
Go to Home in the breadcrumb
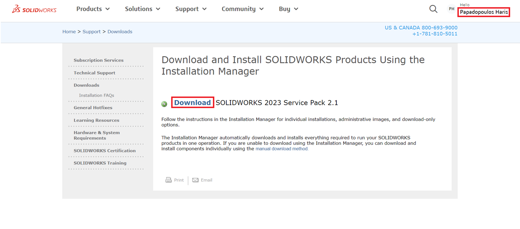coord(69,32)
